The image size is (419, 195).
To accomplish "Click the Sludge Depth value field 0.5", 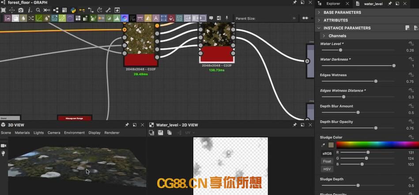I will 411,186.
